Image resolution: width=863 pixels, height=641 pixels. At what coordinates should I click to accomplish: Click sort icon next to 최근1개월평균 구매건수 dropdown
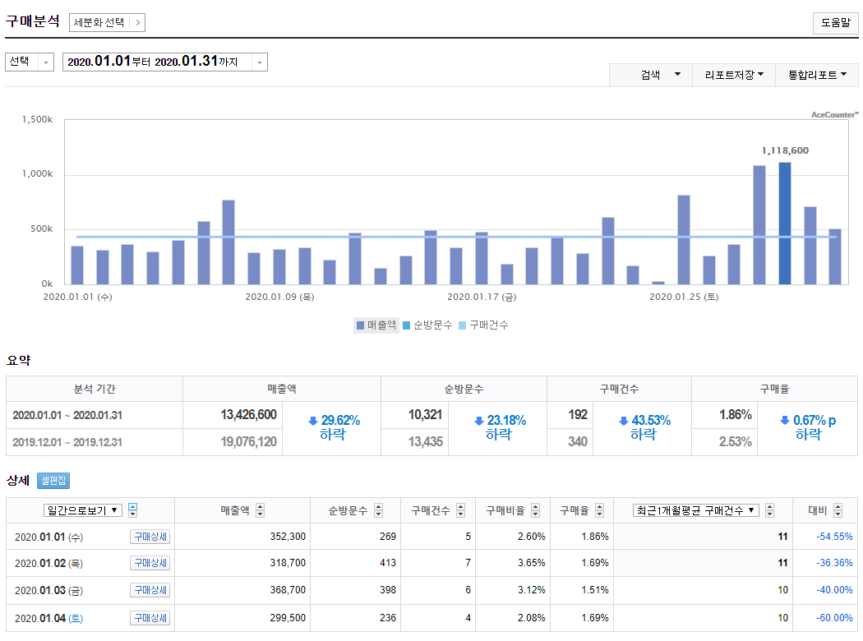[769, 510]
